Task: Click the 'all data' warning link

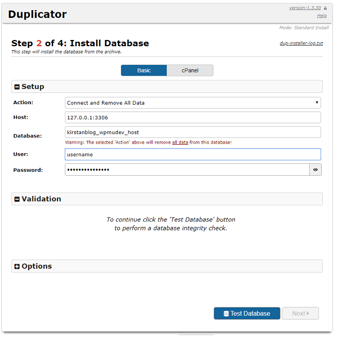Action: (x=180, y=142)
